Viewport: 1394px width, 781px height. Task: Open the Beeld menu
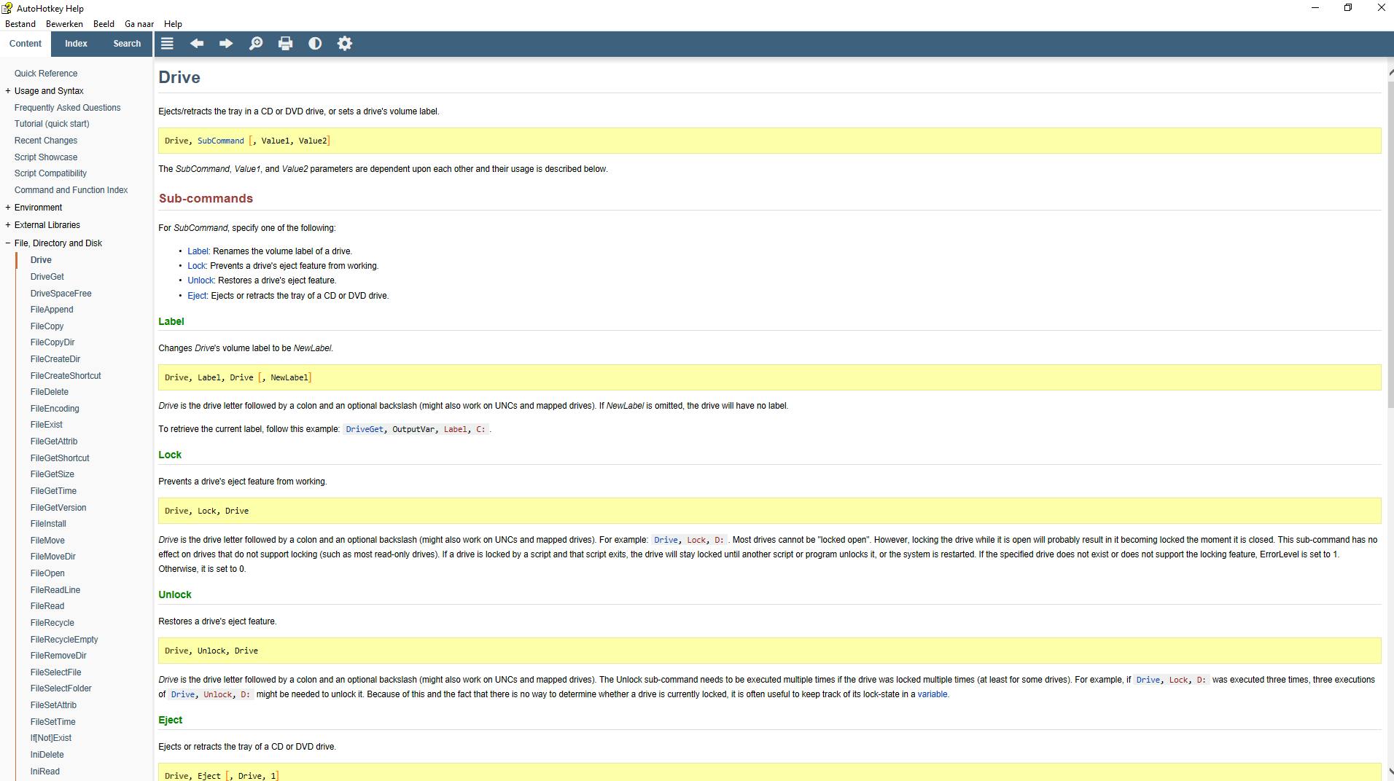pos(104,24)
